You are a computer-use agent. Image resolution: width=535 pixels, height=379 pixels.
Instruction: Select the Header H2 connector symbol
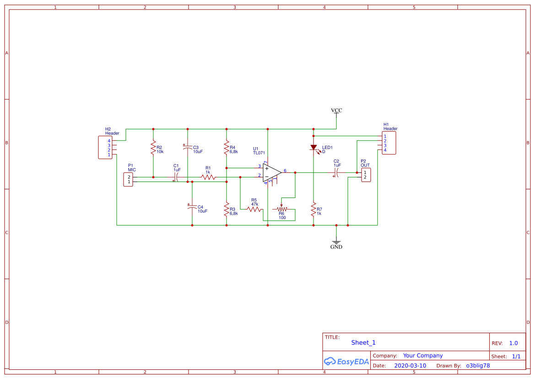pos(106,147)
